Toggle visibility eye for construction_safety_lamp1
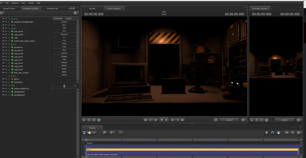Viewport: 306px width, 158px height. pyautogui.click(x=3, y=41)
